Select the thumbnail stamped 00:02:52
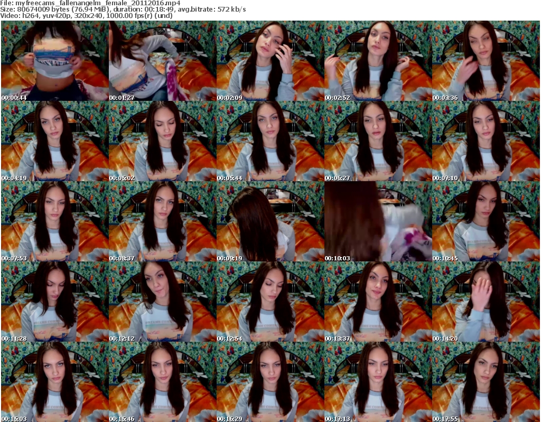 point(378,61)
